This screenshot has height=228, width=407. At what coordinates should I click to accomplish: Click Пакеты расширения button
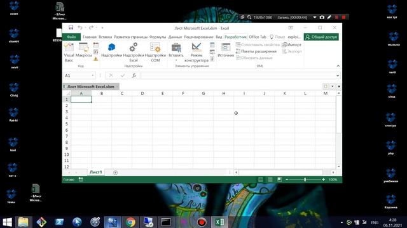tap(256, 51)
